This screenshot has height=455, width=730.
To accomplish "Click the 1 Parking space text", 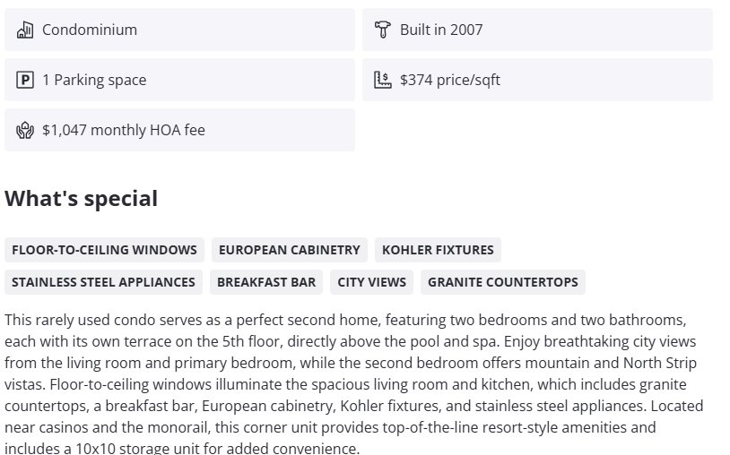I will [94, 80].
